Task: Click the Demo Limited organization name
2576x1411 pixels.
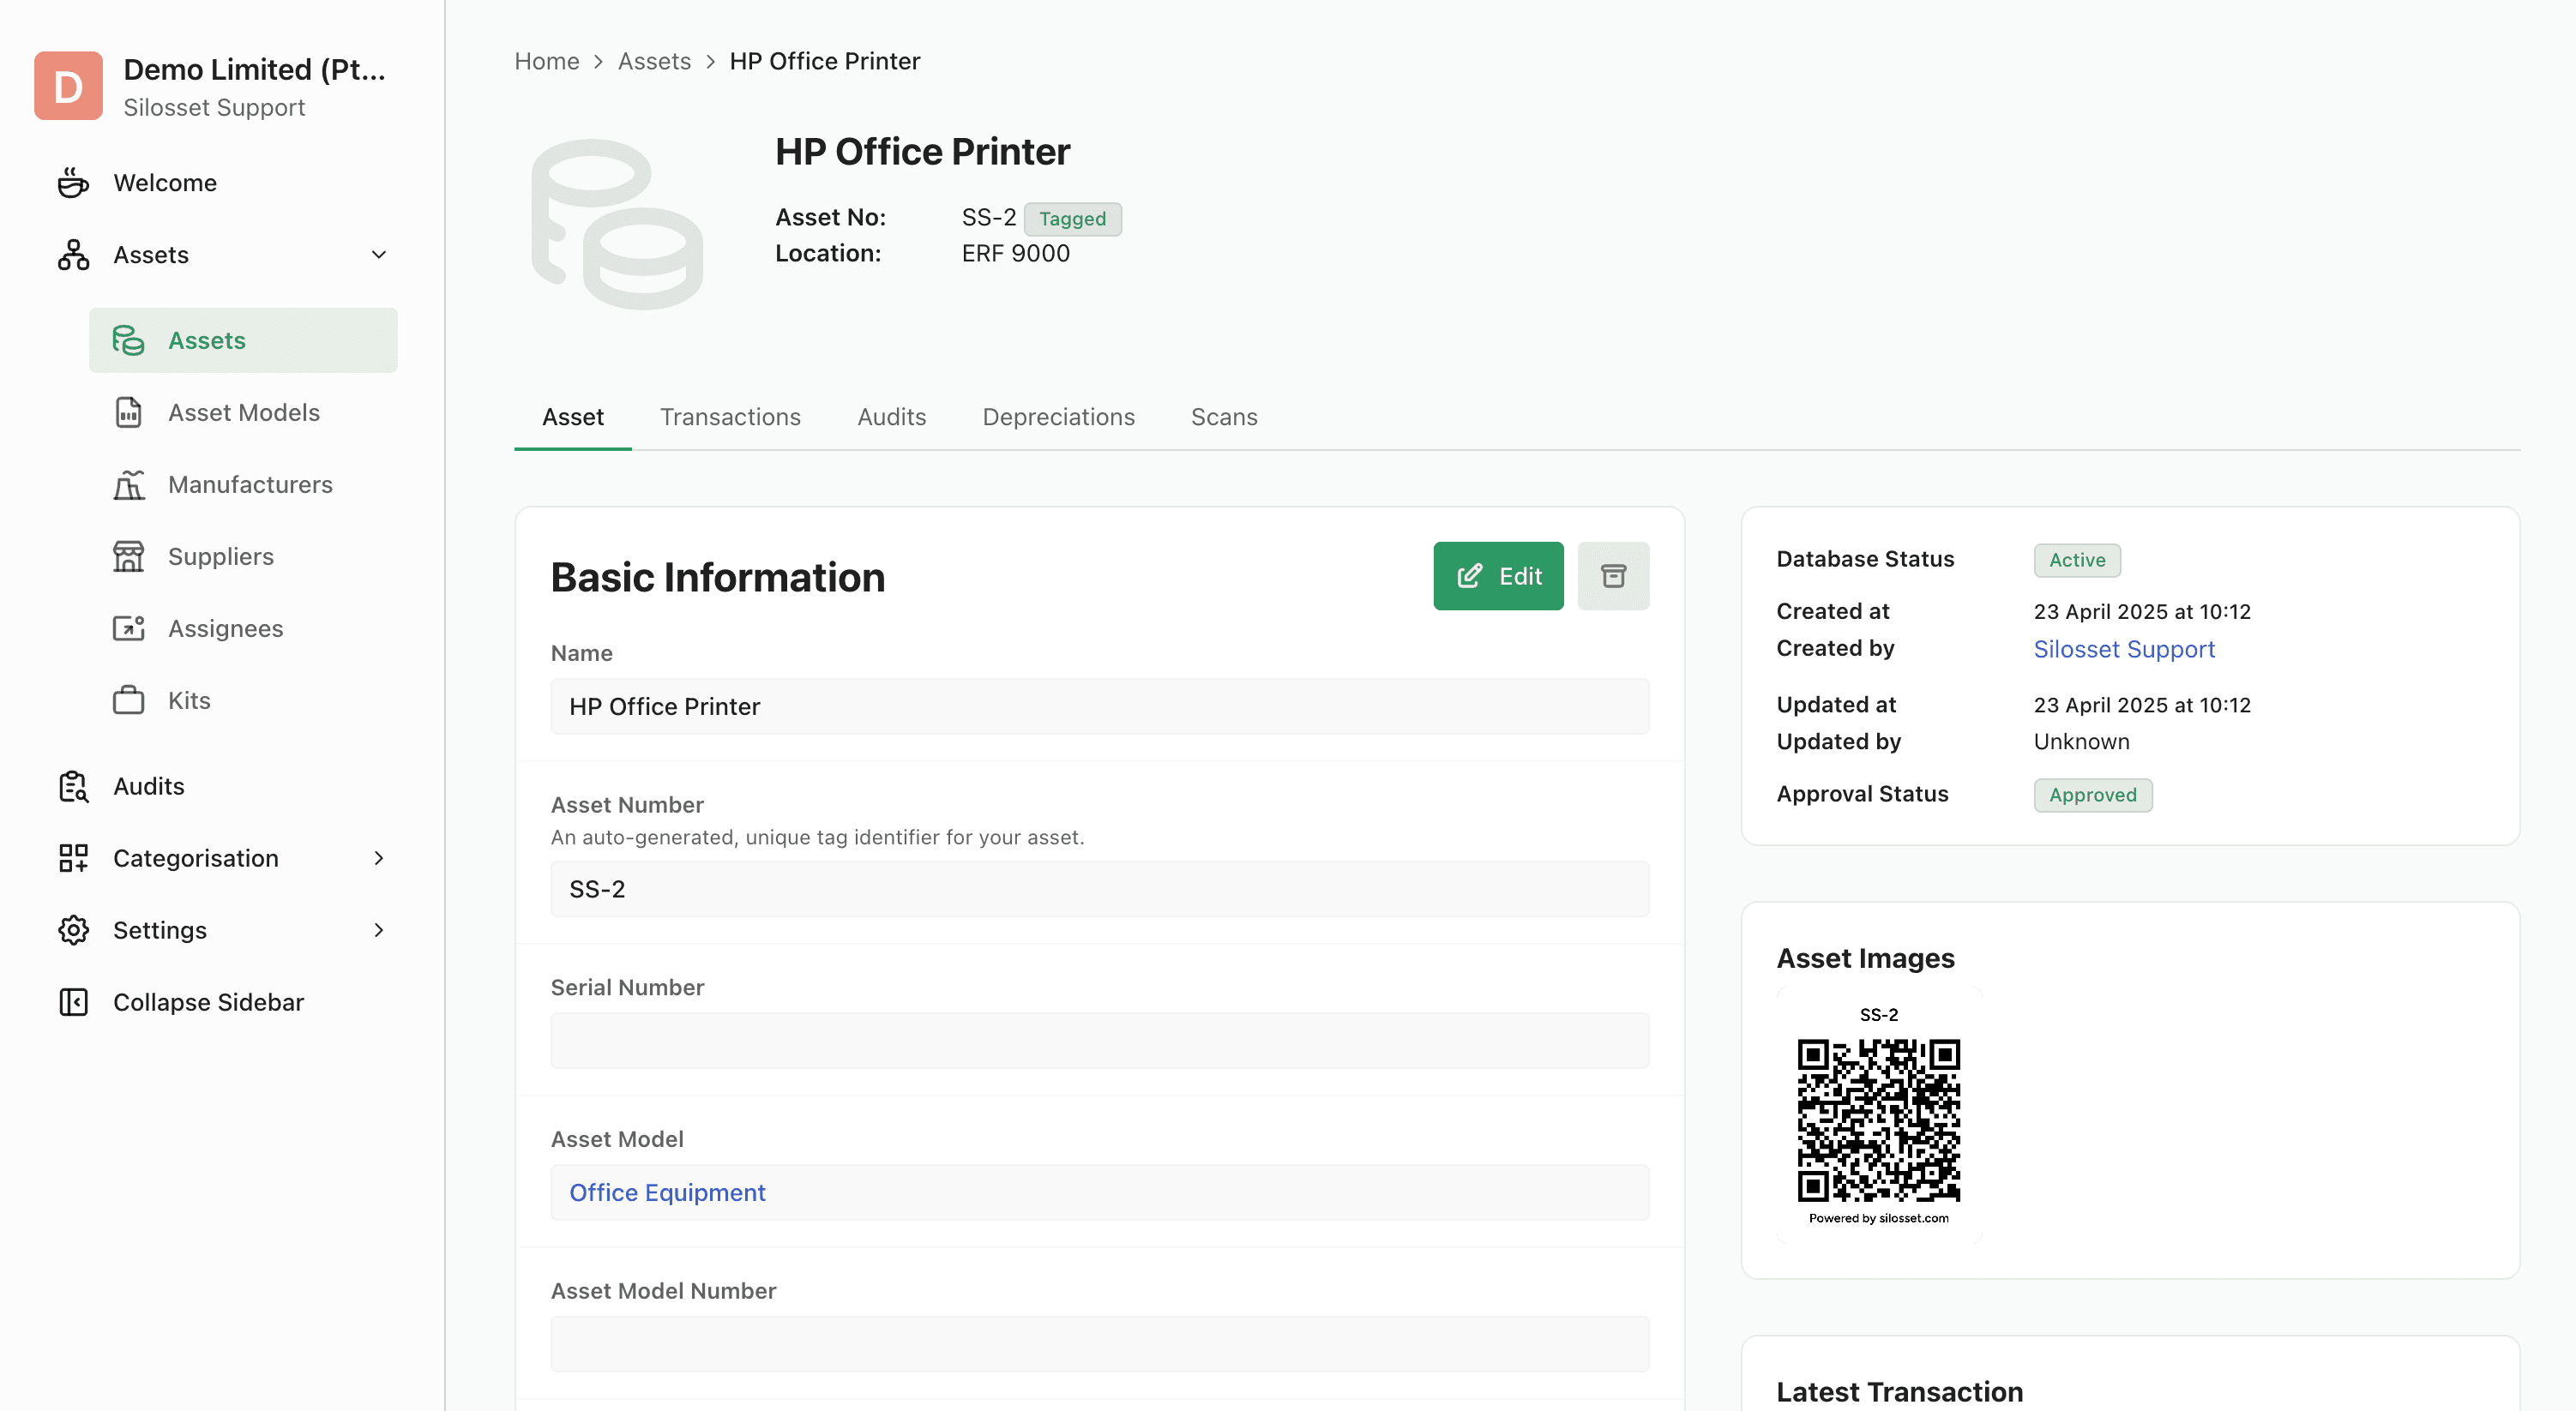Action: click(x=254, y=69)
